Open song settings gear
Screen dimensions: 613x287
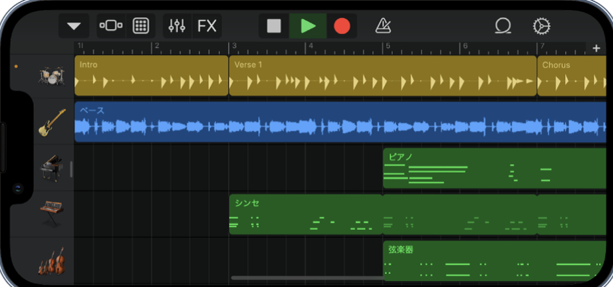point(542,26)
